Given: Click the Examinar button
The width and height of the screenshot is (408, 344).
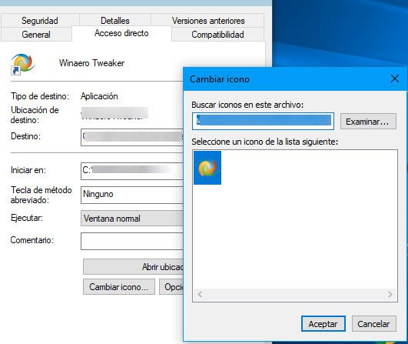Looking at the screenshot, I should click(368, 122).
